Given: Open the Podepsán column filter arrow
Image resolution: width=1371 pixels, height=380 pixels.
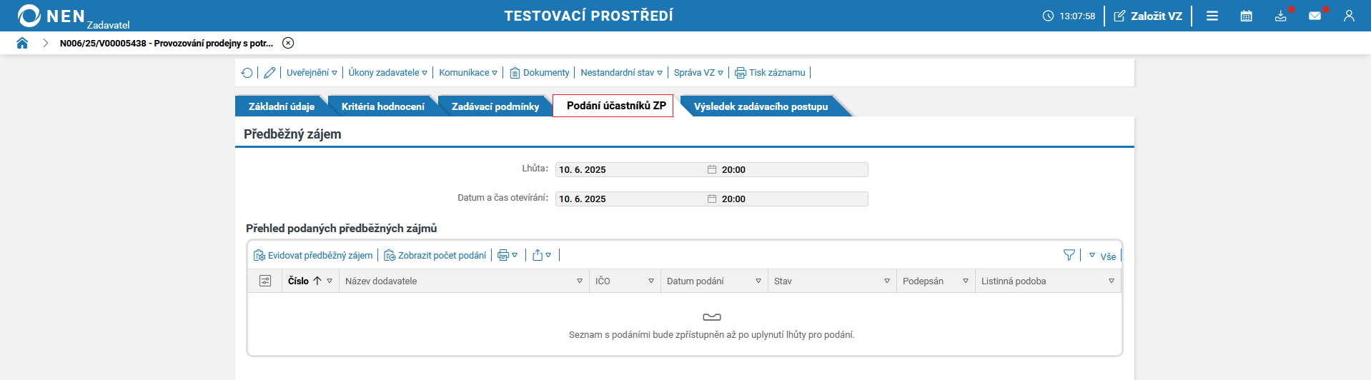Looking at the screenshot, I should (x=966, y=281).
